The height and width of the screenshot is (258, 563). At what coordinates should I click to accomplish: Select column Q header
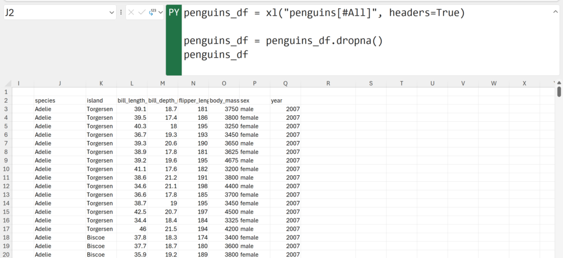(x=285, y=83)
